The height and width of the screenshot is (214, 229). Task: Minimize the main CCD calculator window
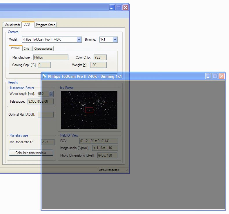click(112, 8)
